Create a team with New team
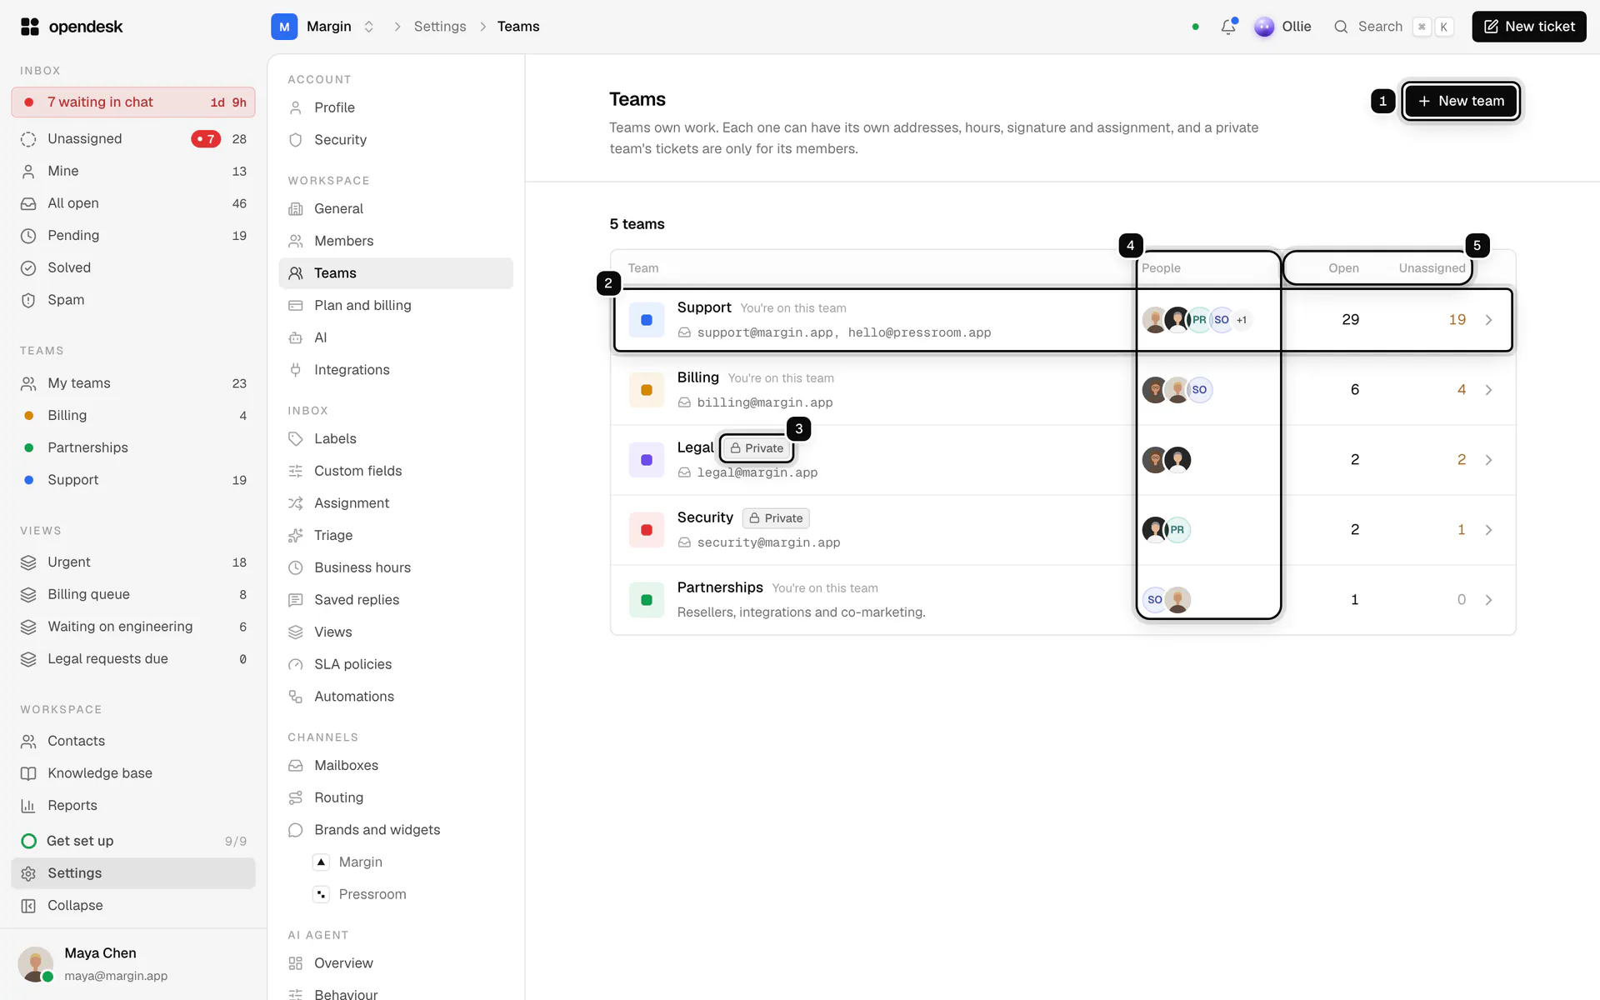This screenshot has height=1000, width=1600. (x=1461, y=101)
